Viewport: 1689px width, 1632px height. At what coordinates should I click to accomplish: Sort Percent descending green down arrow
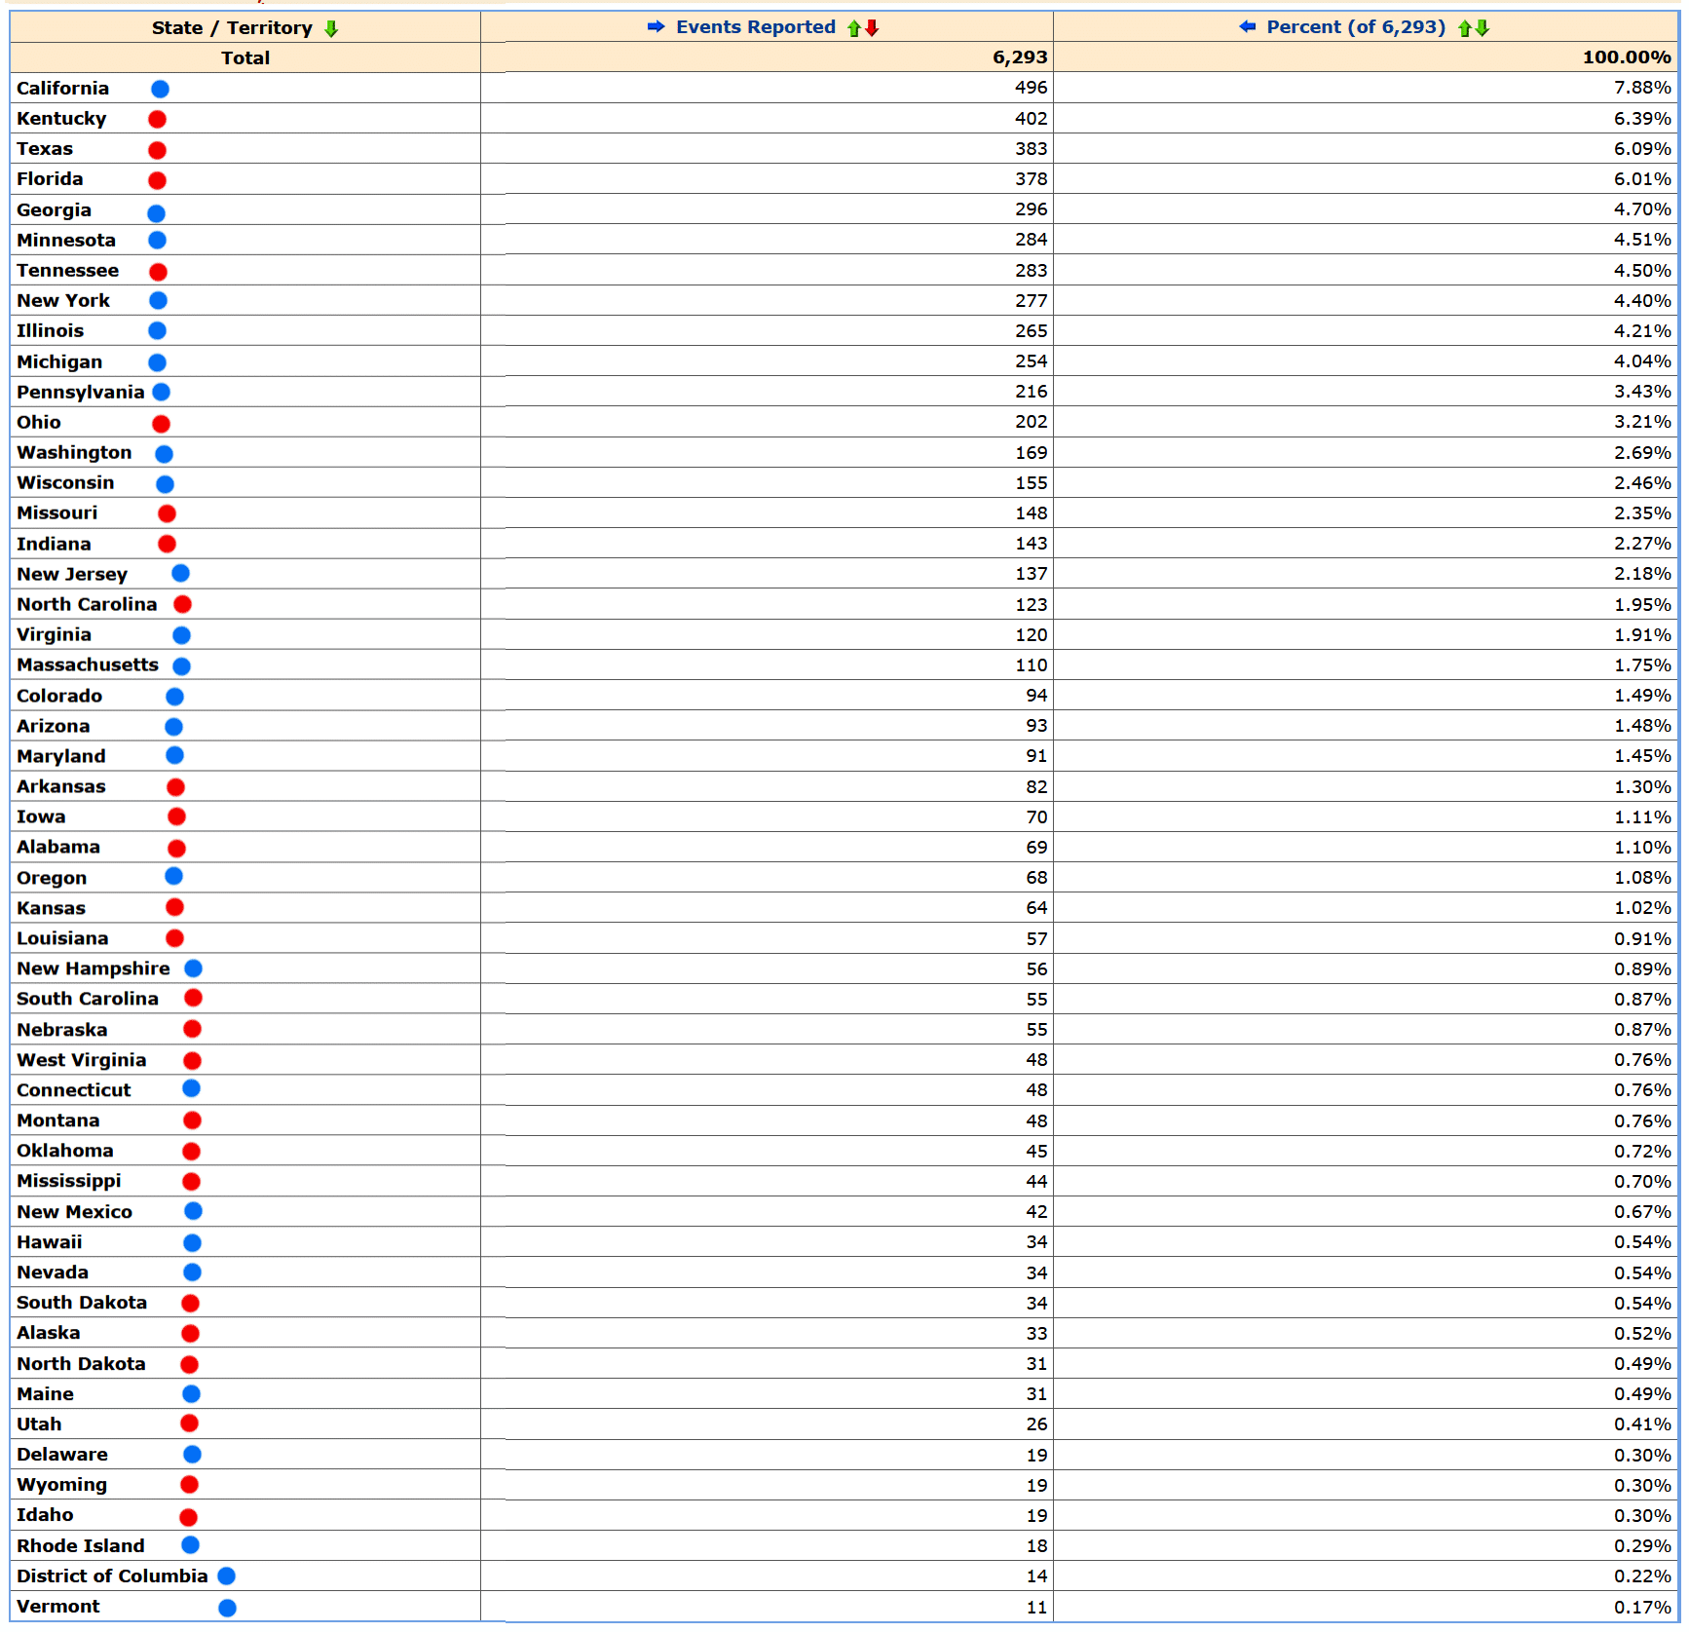1483,28
